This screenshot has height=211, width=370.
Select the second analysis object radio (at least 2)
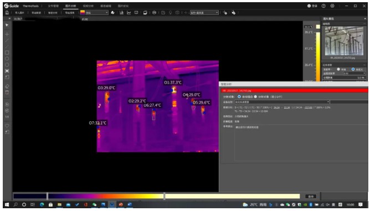point(255,96)
